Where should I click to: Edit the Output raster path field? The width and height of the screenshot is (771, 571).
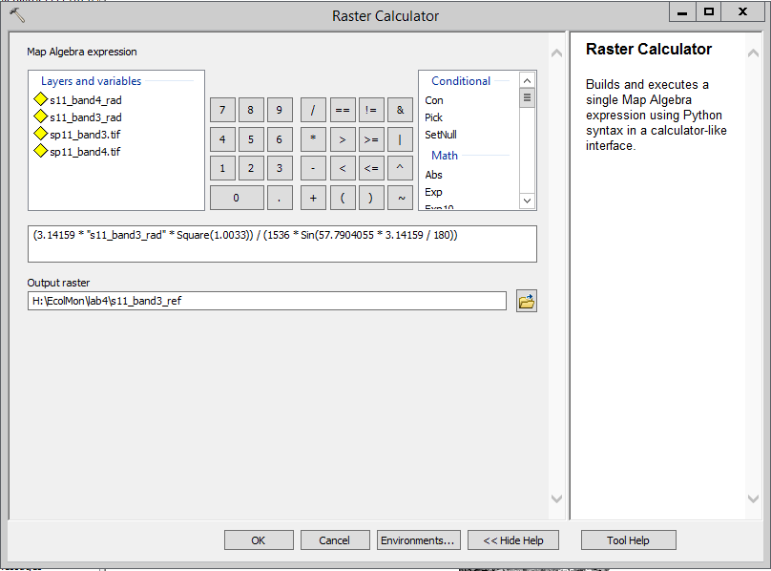tap(267, 301)
